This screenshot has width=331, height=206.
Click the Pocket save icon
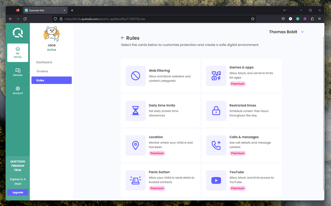coord(283,19)
